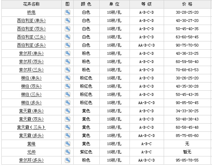Image resolution: width=212 pixels, height=166 pixels.
Task: Select price cell 90-75-70-50
Action: click(x=187, y=45)
